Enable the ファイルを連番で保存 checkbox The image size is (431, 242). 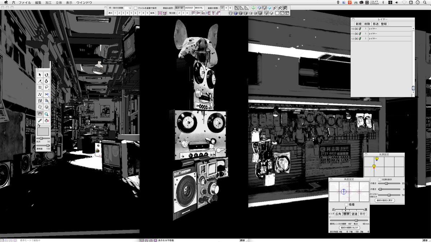coord(135,8)
